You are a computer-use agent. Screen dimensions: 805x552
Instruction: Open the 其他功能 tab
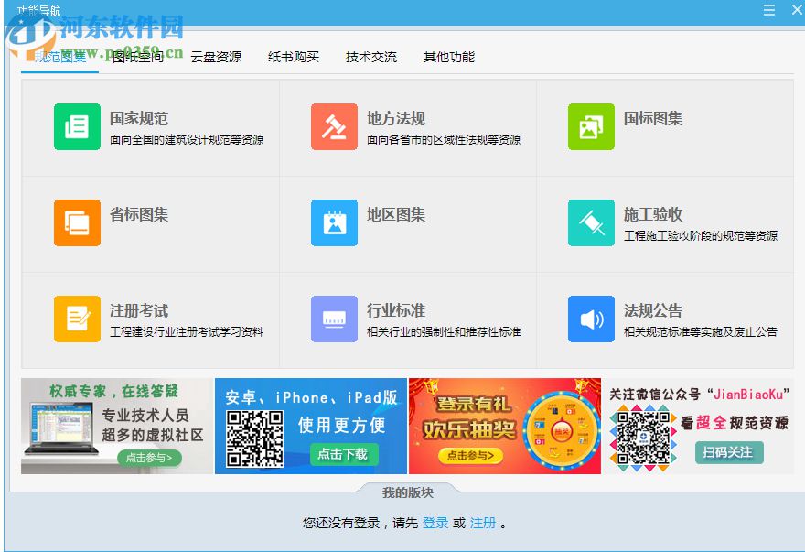(x=449, y=57)
